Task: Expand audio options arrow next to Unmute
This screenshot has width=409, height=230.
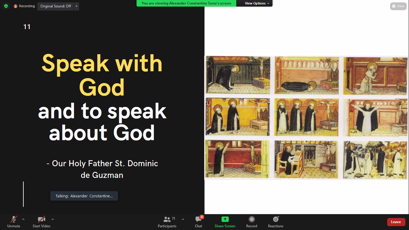Action: point(23,219)
